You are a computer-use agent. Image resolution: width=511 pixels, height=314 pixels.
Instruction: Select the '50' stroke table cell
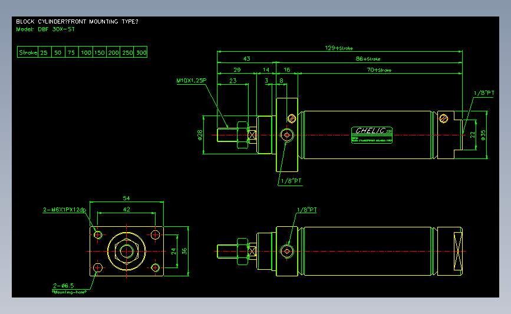point(58,52)
